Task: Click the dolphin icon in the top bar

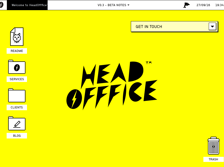Action: coord(186,5)
